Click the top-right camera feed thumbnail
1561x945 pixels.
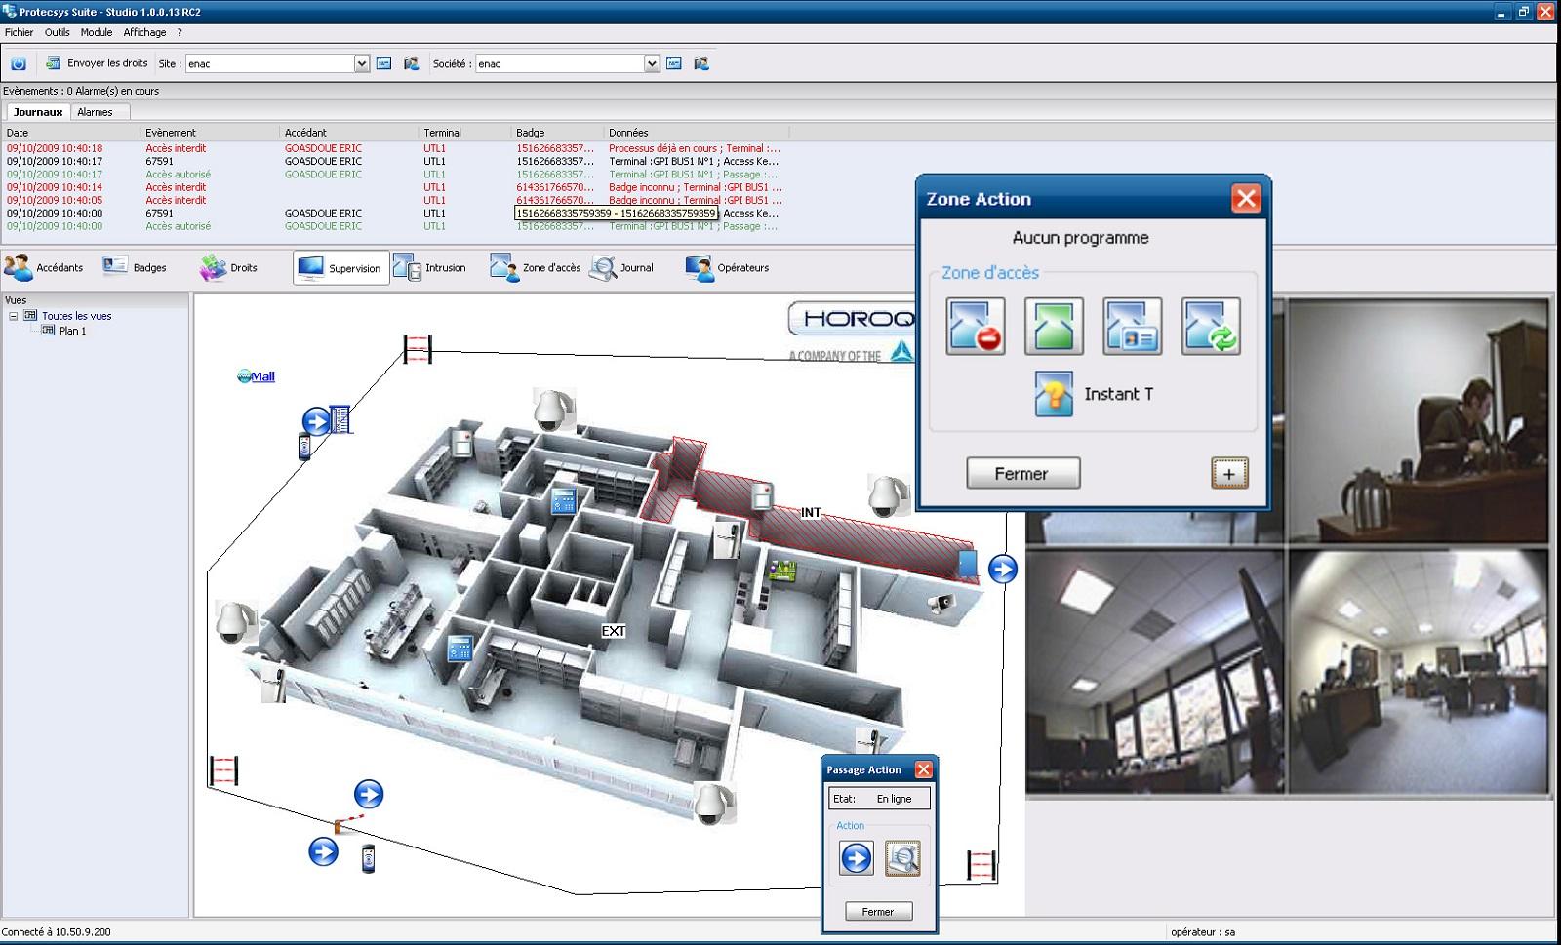pyautogui.click(x=1418, y=419)
